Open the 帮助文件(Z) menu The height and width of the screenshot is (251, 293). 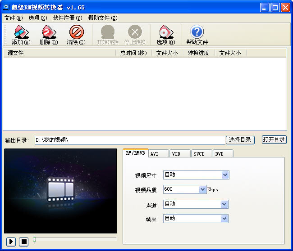(103, 18)
